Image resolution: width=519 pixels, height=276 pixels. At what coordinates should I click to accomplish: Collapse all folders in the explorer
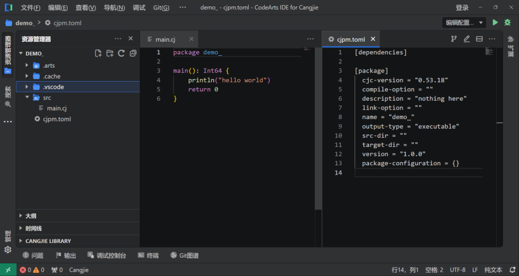coord(133,53)
